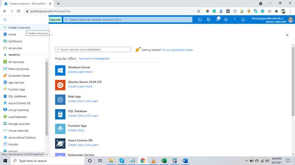Open a new browser tab
This screenshot has height=165, width=295.
click(58, 4)
